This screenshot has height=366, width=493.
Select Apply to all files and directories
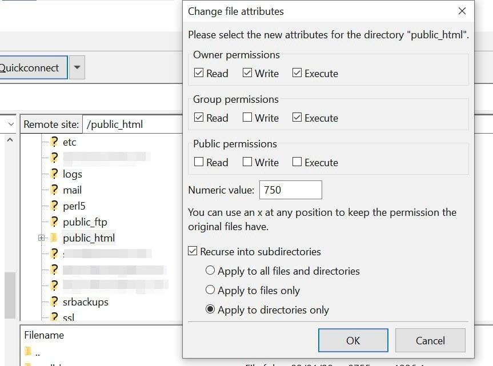(x=210, y=271)
